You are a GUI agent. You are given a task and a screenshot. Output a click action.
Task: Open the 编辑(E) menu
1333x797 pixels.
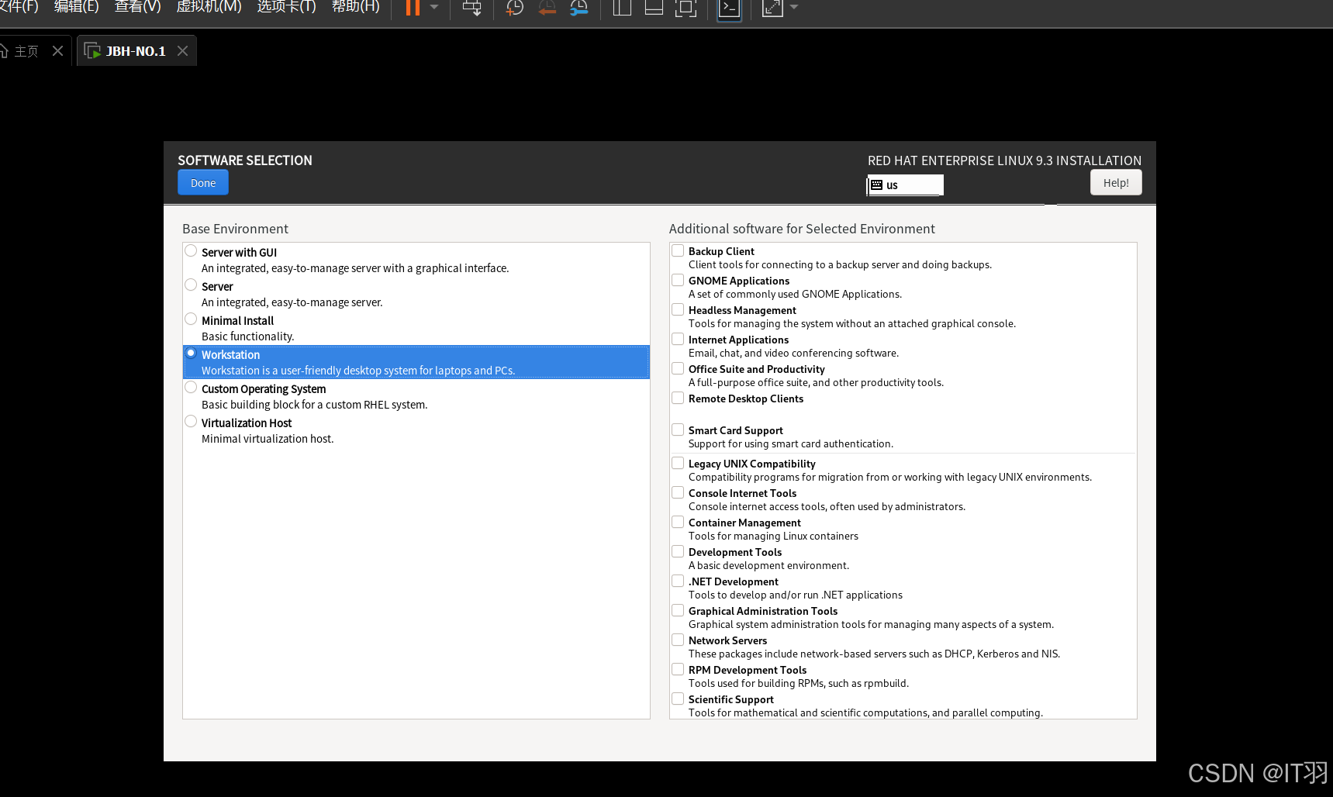pyautogui.click(x=77, y=6)
